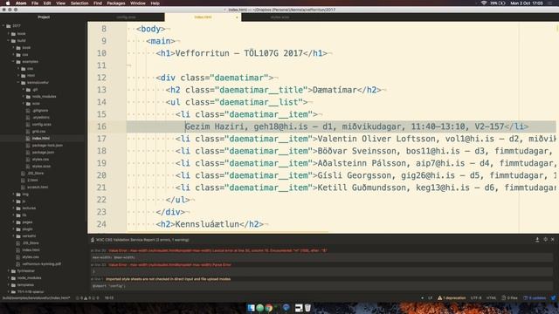Open Google Chrome from the dock

click(x=269, y=308)
